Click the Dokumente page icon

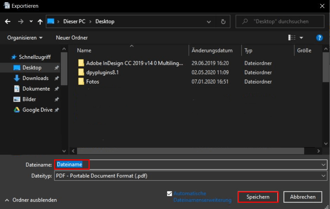(x=17, y=89)
